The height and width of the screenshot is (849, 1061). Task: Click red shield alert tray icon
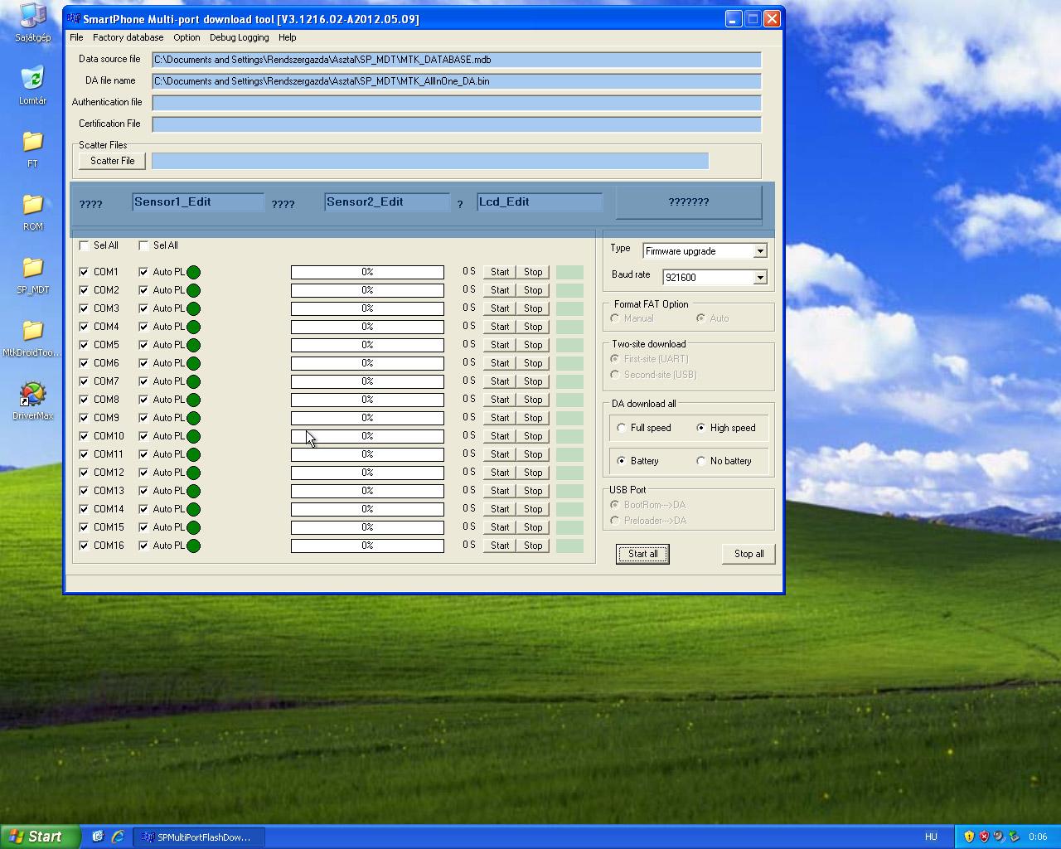[984, 837]
